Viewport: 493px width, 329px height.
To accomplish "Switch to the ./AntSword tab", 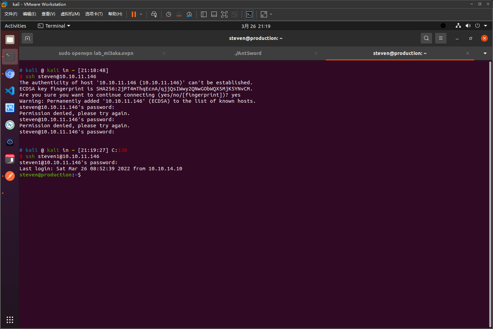I will point(248,53).
